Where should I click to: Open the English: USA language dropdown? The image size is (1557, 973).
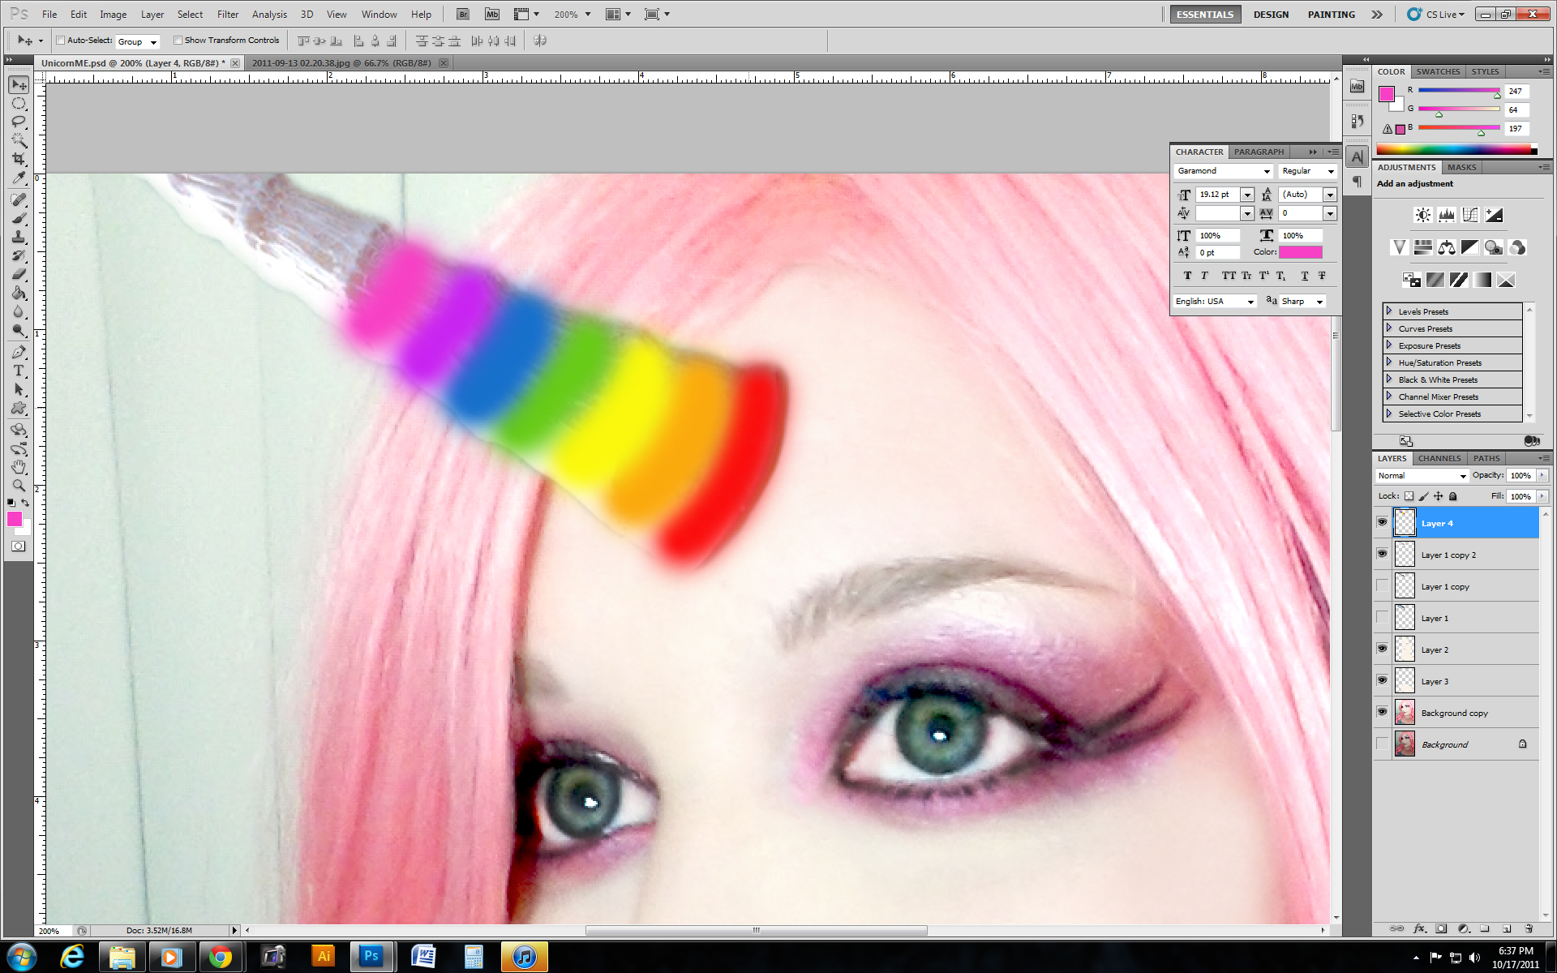coord(1215,302)
